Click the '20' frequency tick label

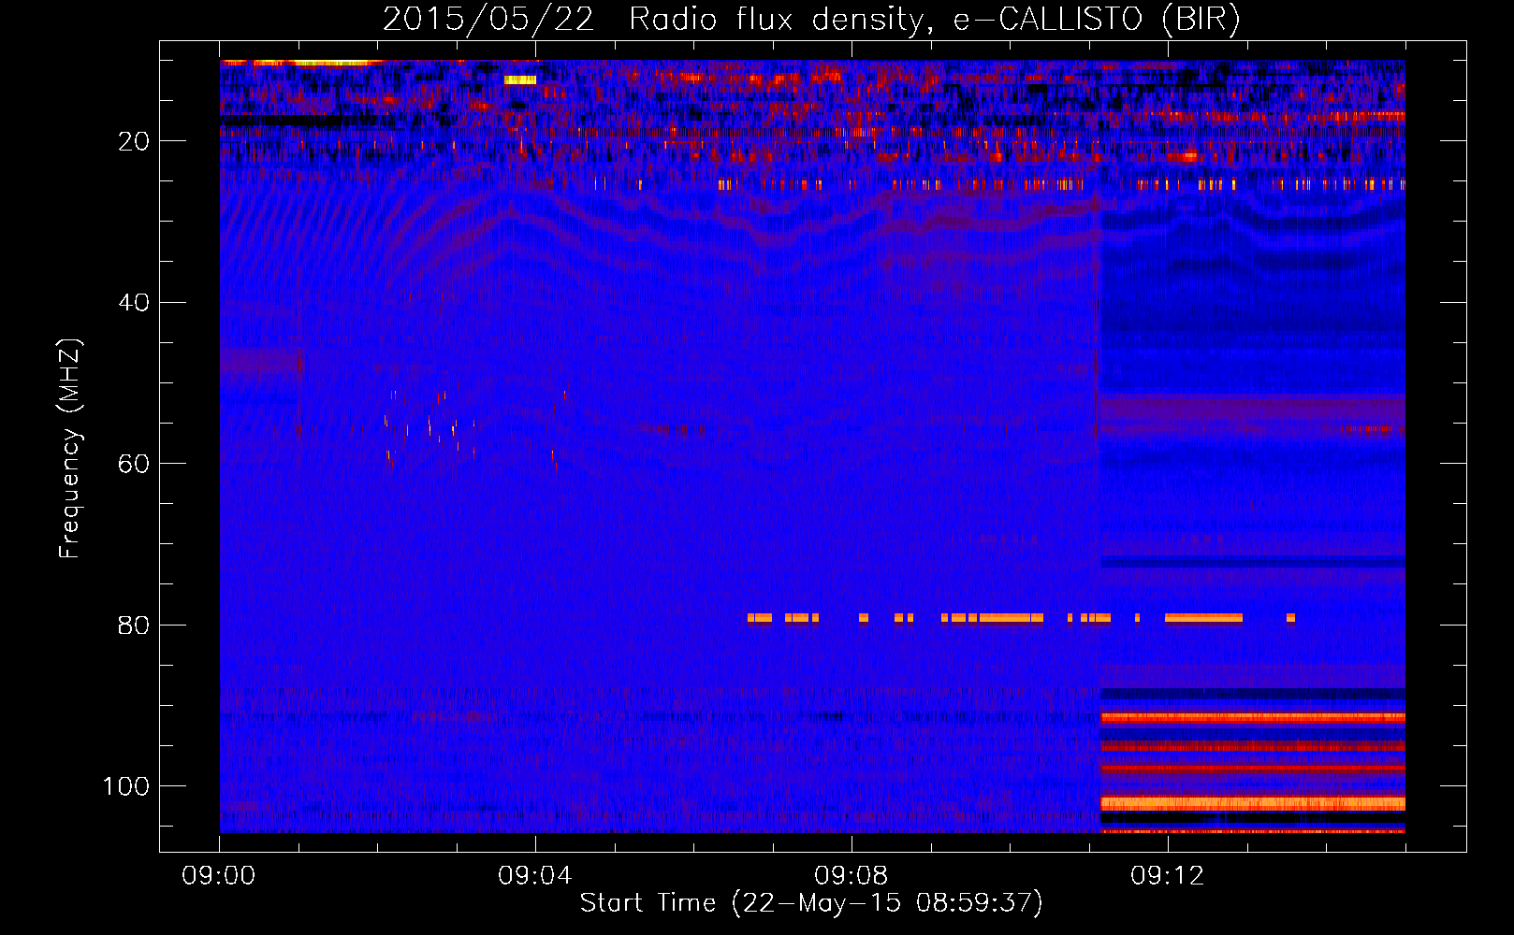tap(134, 141)
